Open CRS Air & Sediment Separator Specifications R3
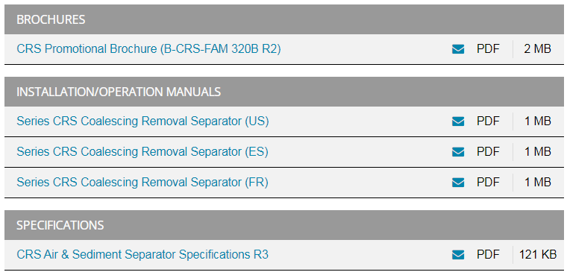The image size is (567, 275). [142, 255]
